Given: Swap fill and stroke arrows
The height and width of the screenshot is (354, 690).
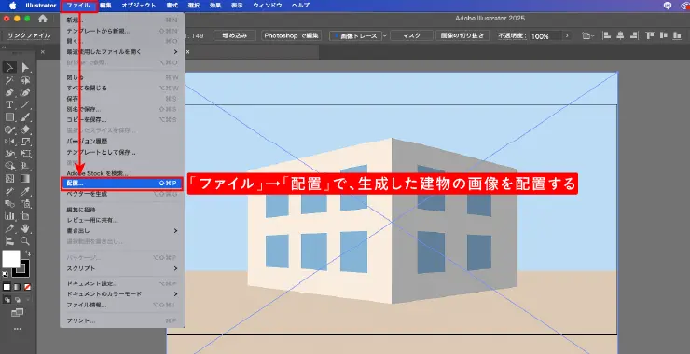Looking at the screenshot, I should (x=28, y=253).
